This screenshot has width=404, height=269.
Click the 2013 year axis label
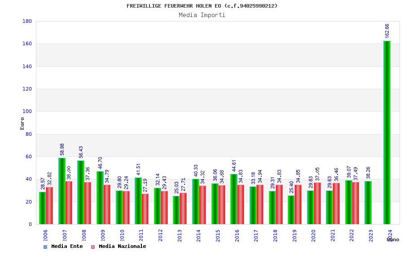179,235
